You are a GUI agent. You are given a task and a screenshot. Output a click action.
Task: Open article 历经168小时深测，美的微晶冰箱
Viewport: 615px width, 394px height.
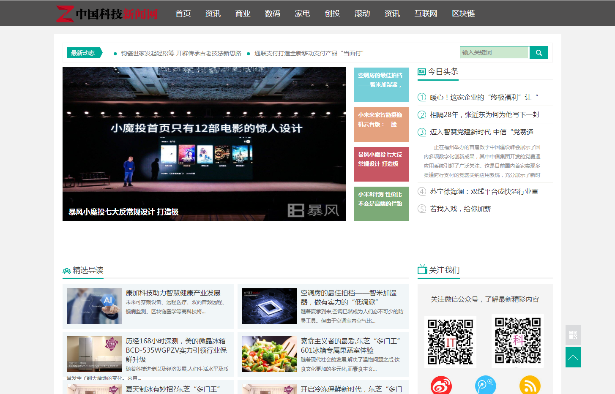click(176, 350)
